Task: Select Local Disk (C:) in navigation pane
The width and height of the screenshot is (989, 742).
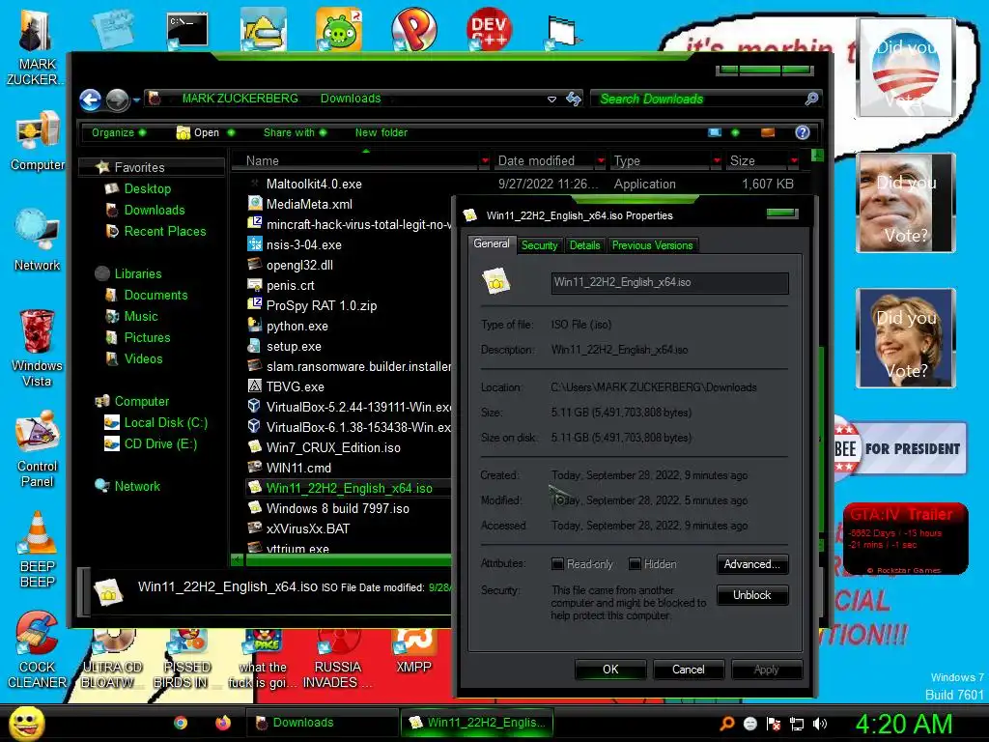Action: pyautogui.click(x=155, y=423)
